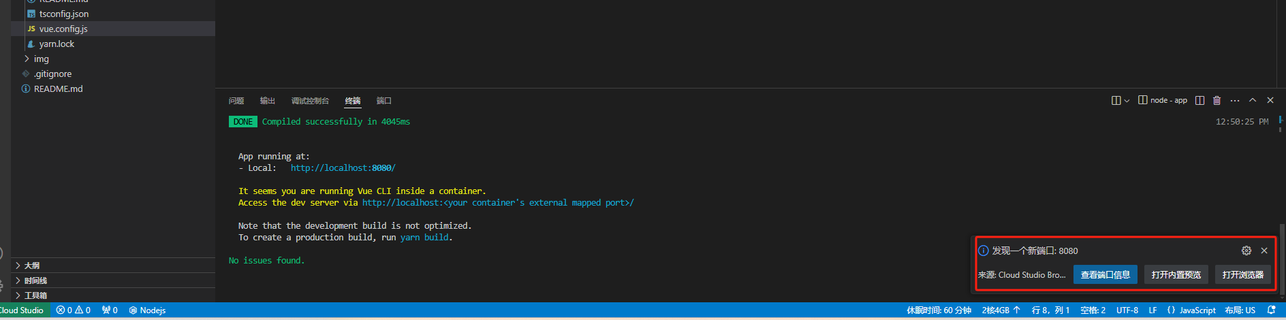Open yarn.lock in the file explorer
The width and height of the screenshot is (1286, 320).
pos(57,44)
